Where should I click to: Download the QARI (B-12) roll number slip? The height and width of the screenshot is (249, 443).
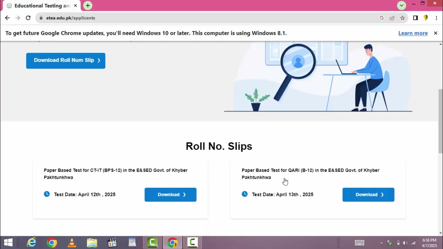coord(368,195)
